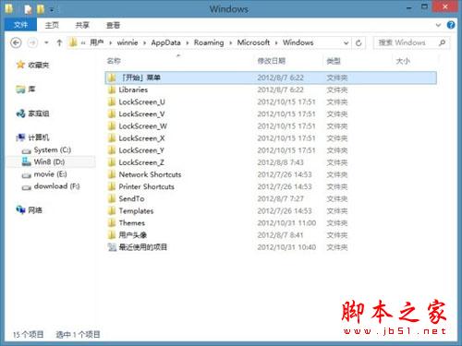The height and width of the screenshot is (346, 462).
Task: Open the recent locations dropdown arrow
Action: coord(46,42)
